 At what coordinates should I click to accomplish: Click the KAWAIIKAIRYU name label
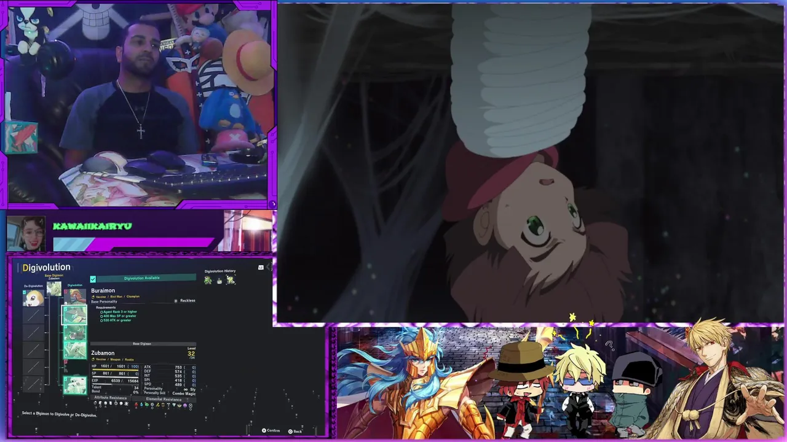(92, 226)
